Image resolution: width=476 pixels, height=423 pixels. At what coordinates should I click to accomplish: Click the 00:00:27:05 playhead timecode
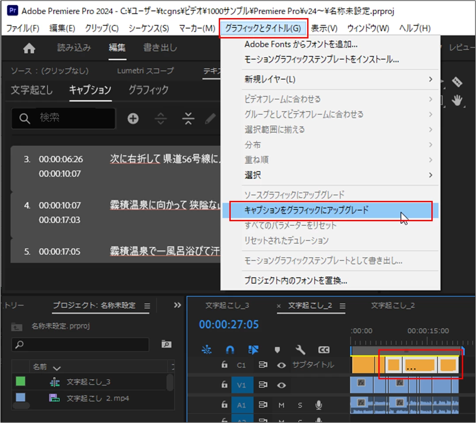coord(228,325)
